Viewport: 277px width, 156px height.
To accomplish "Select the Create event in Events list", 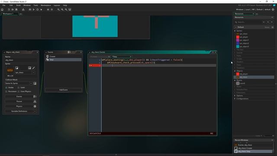I will [64, 56].
